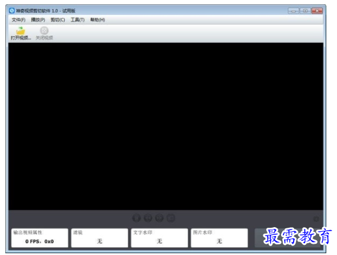Close the video cutter window
The image size is (337, 255).
pyautogui.click(x=317, y=11)
